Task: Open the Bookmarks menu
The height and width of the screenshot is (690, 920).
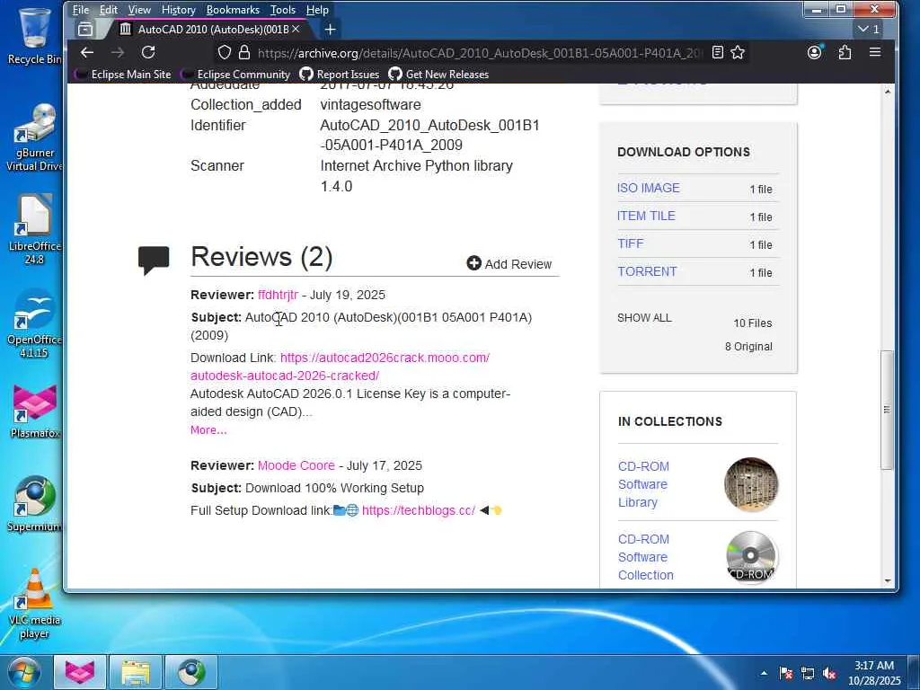Action: pyautogui.click(x=233, y=10)
